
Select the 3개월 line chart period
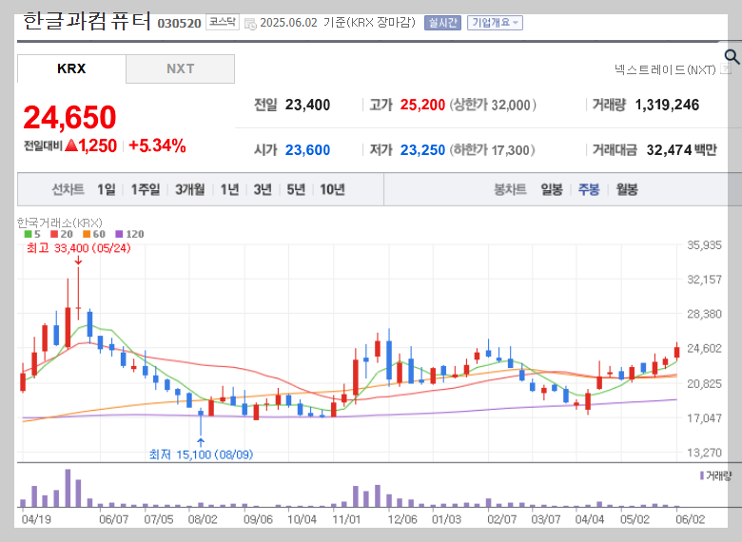point(189,189)
